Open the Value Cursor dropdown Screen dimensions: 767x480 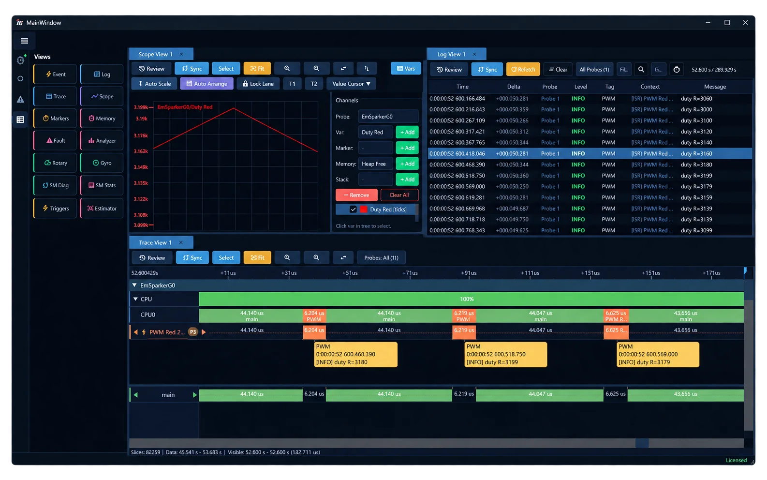click(351, 84)
